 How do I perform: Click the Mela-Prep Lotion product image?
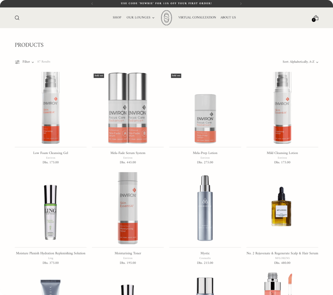(205, 119)
